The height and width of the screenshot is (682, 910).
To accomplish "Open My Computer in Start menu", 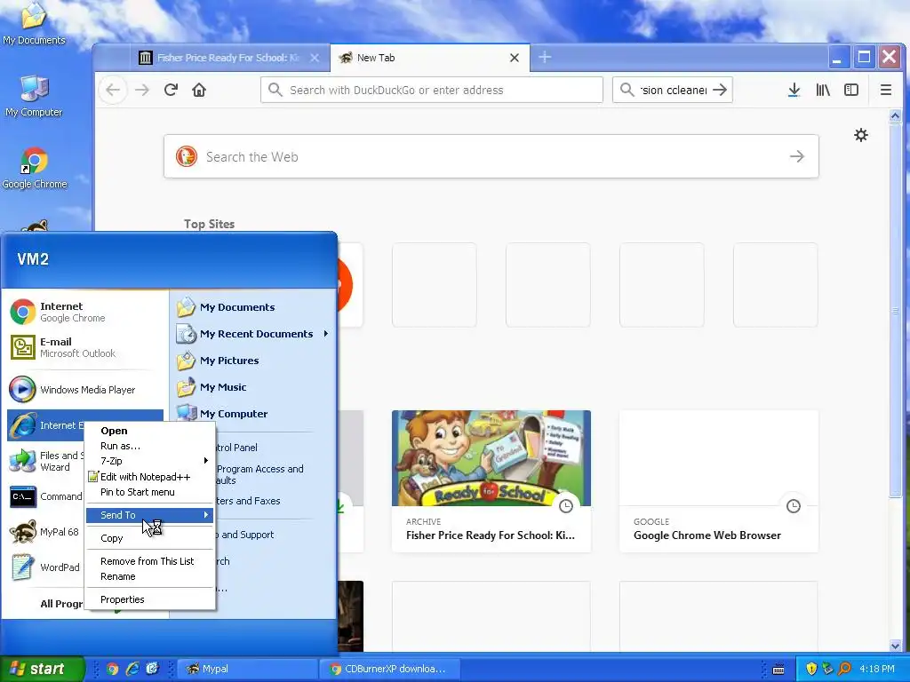I will (x=253, y=414).
